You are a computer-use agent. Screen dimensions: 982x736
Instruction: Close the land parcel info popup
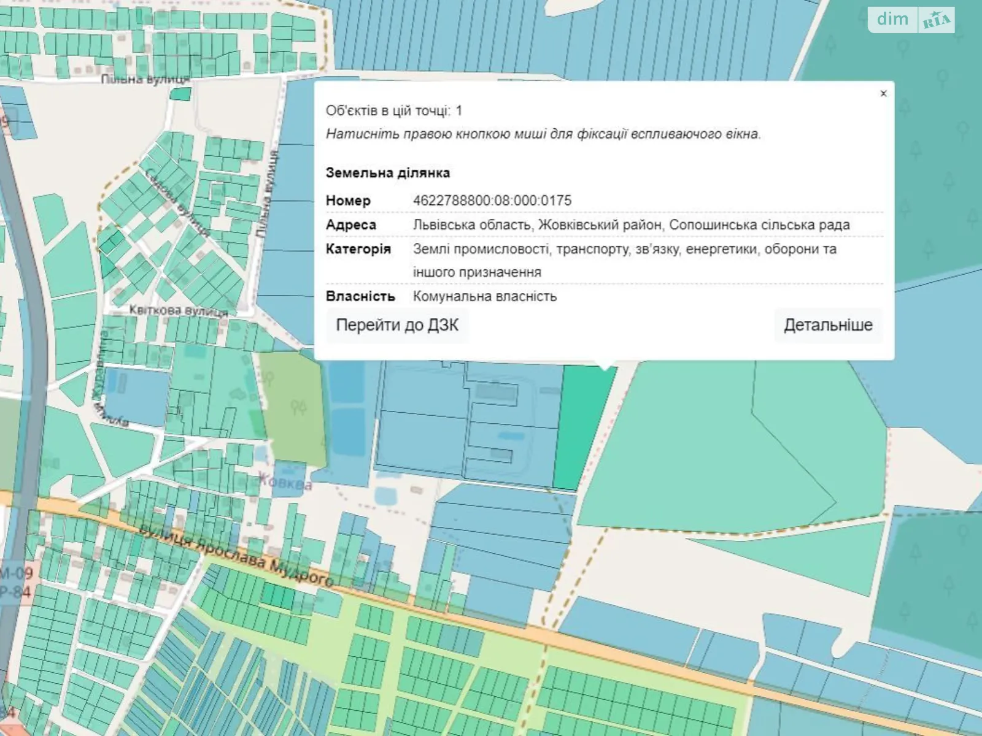[883, 94]
